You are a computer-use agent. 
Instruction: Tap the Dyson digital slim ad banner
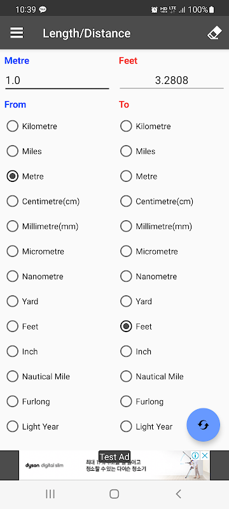114,465
